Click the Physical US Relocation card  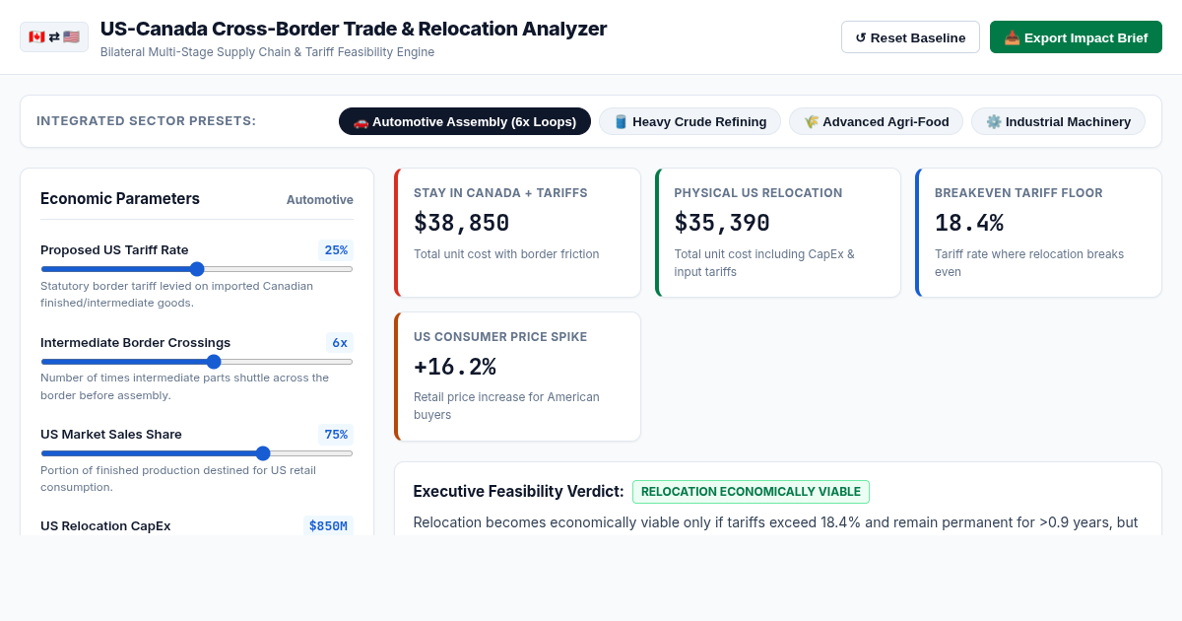tap(778, 233)
